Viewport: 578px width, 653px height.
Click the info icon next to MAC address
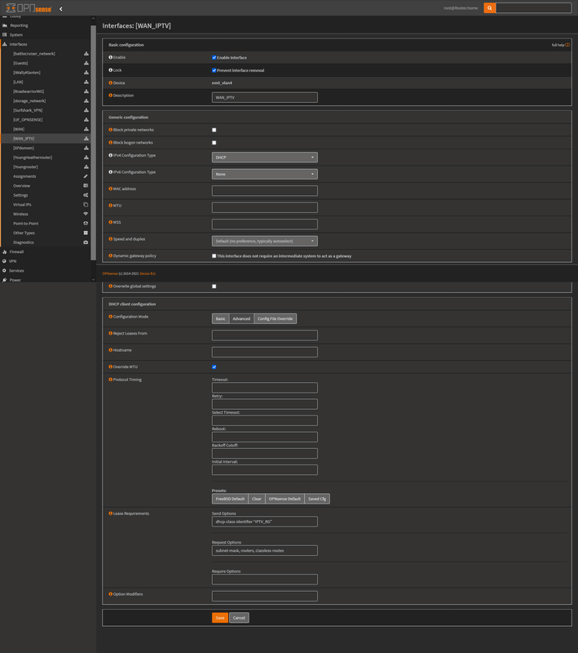coord(111,189)
